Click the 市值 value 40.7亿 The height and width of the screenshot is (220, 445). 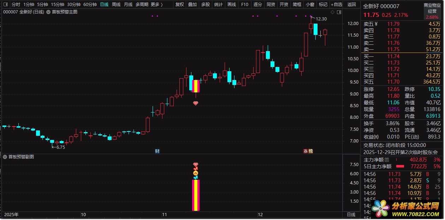click(433, 103)
